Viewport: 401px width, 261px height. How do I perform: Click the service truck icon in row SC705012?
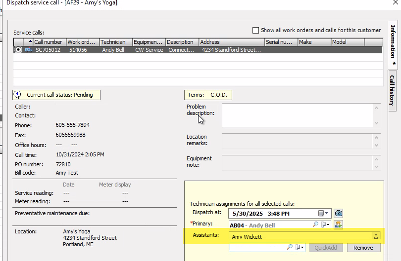pos(28,50)
